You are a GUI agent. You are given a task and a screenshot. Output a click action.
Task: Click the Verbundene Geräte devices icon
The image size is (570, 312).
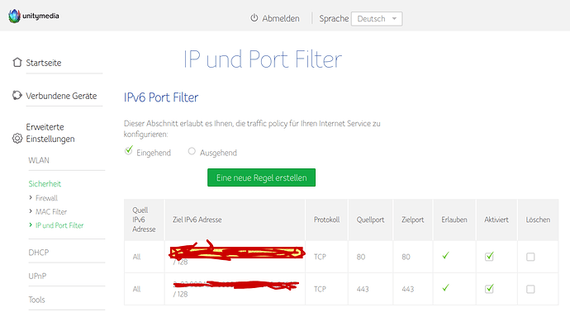point(17,96)
